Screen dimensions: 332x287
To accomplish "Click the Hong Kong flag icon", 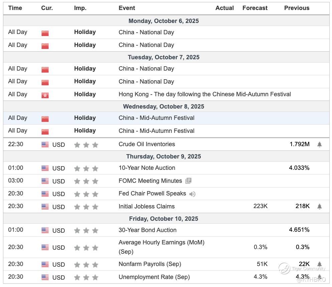I will coord(45,95).
